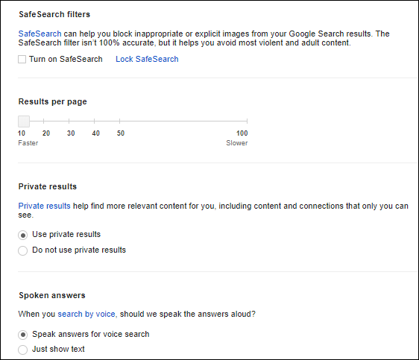Set results per page to 100
The width and height of the screenshot is (419, 360).
pyautogui.click(x=247, y=121)
